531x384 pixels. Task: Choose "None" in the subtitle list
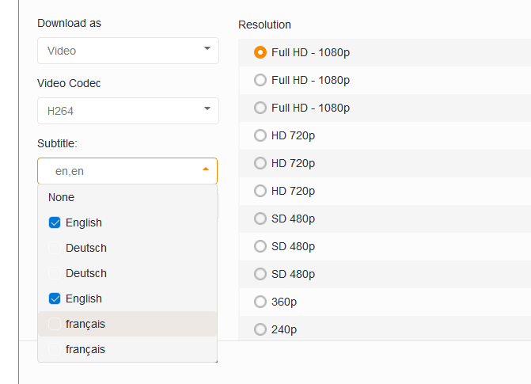[x=62, y=197]
